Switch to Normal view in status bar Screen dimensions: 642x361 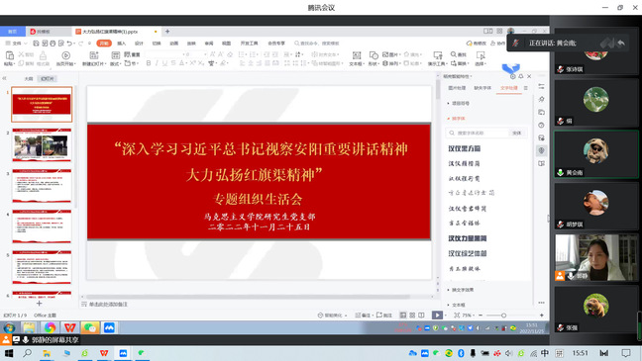(403, 316)
